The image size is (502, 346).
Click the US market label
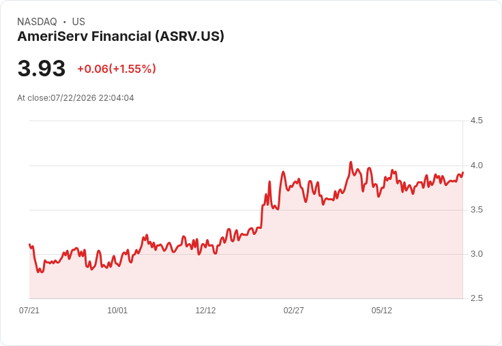pyautogui.click(x=78, y=22)
